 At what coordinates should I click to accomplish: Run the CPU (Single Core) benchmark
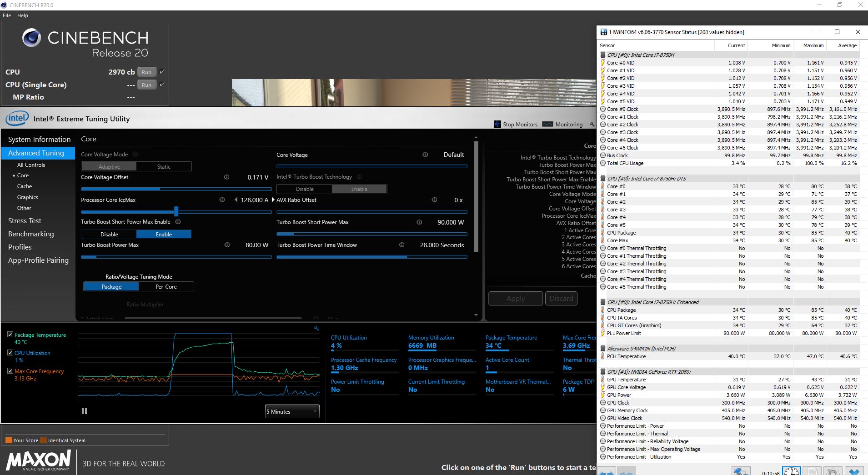click(146, 85)
